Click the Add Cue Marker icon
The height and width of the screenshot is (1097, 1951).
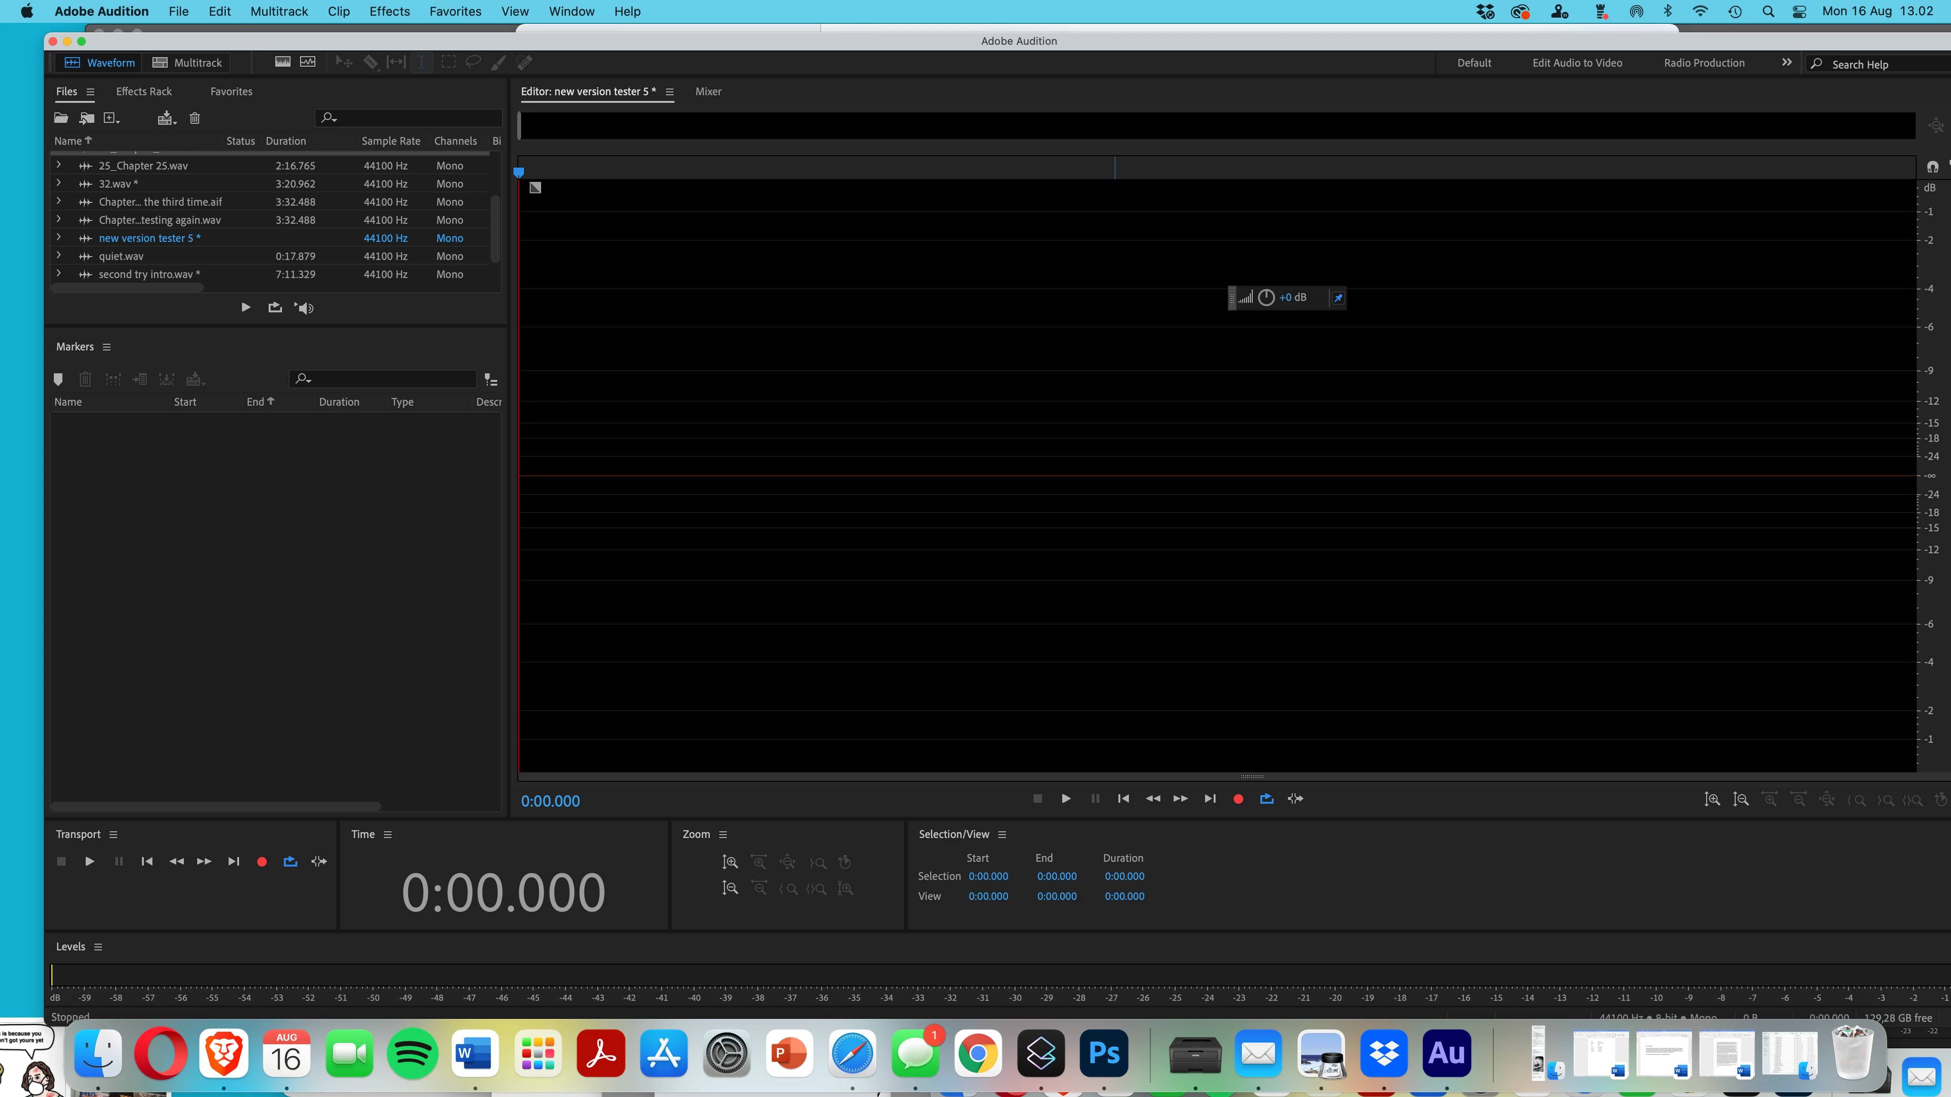[58, 379]
